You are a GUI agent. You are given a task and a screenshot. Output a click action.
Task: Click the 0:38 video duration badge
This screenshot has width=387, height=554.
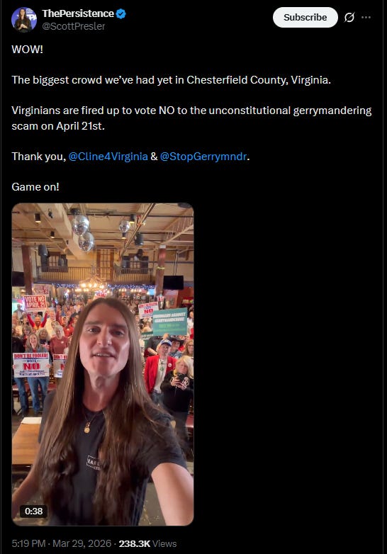33,511
